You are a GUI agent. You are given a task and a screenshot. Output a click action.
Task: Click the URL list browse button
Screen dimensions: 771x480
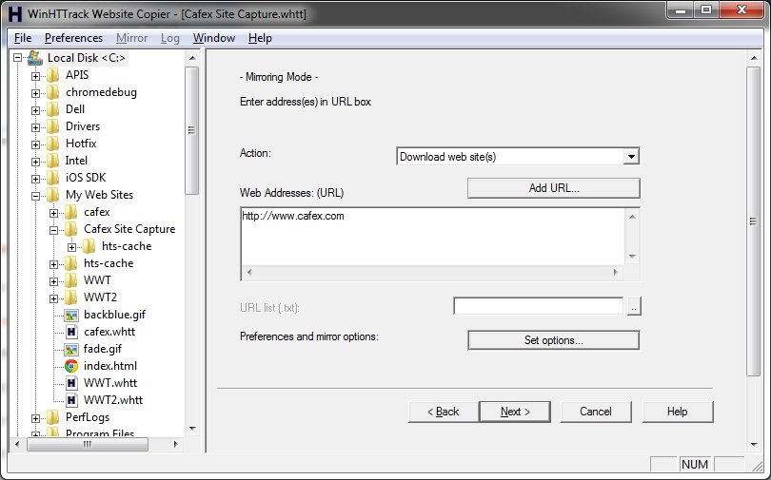click(634, 307)
